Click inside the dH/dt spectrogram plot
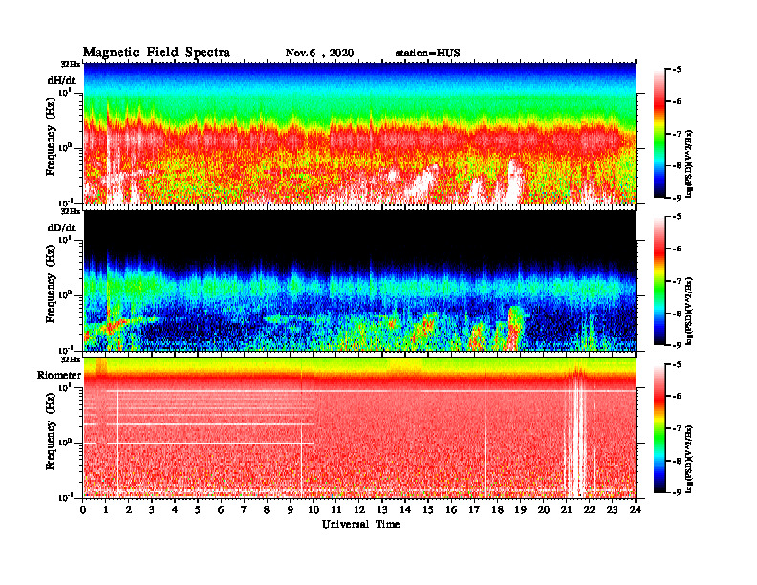This screenshot has height=585, width=757. pyautogui.click(x=359, y=133)
